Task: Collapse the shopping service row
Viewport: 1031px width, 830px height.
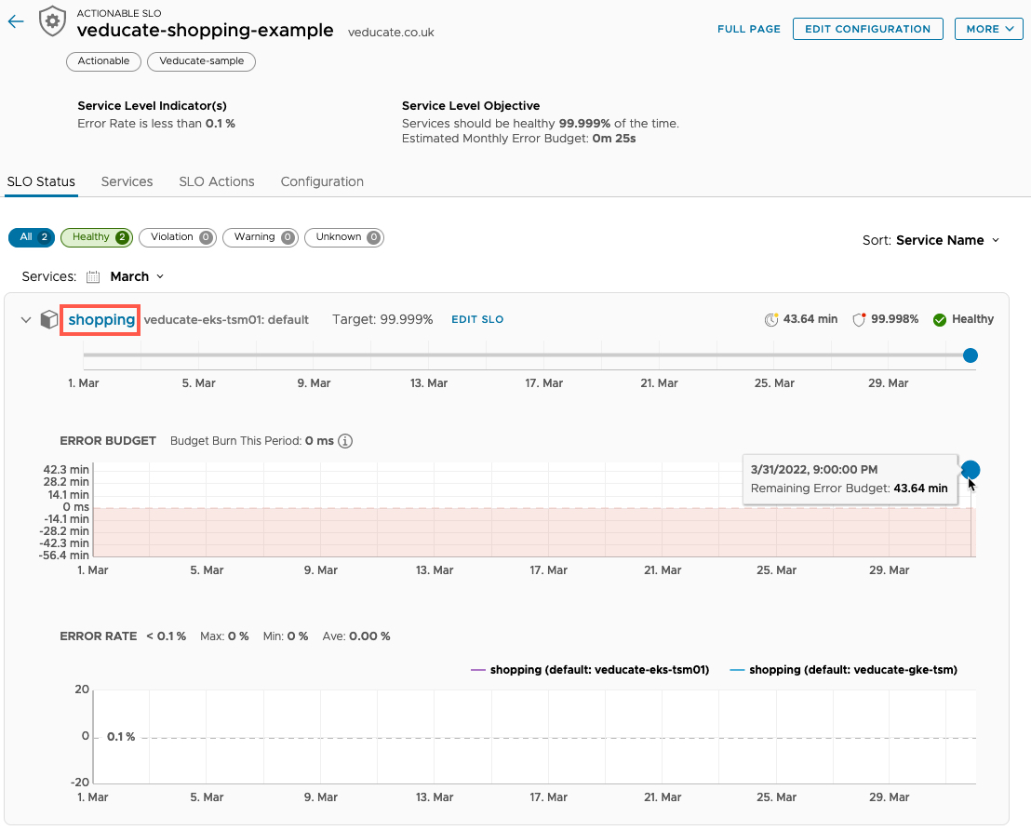Action: tap(26, 320)
